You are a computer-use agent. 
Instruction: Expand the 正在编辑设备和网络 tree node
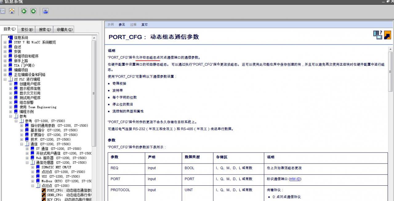[5, 75]
